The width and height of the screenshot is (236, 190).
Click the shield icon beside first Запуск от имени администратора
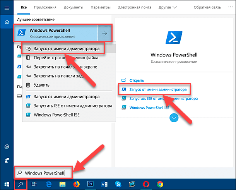tap(28, 49)
